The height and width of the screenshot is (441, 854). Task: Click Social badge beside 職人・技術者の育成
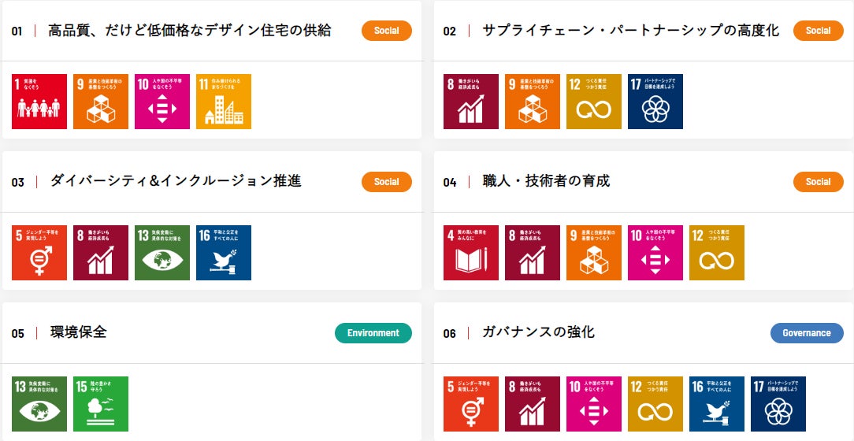(819, 182)
